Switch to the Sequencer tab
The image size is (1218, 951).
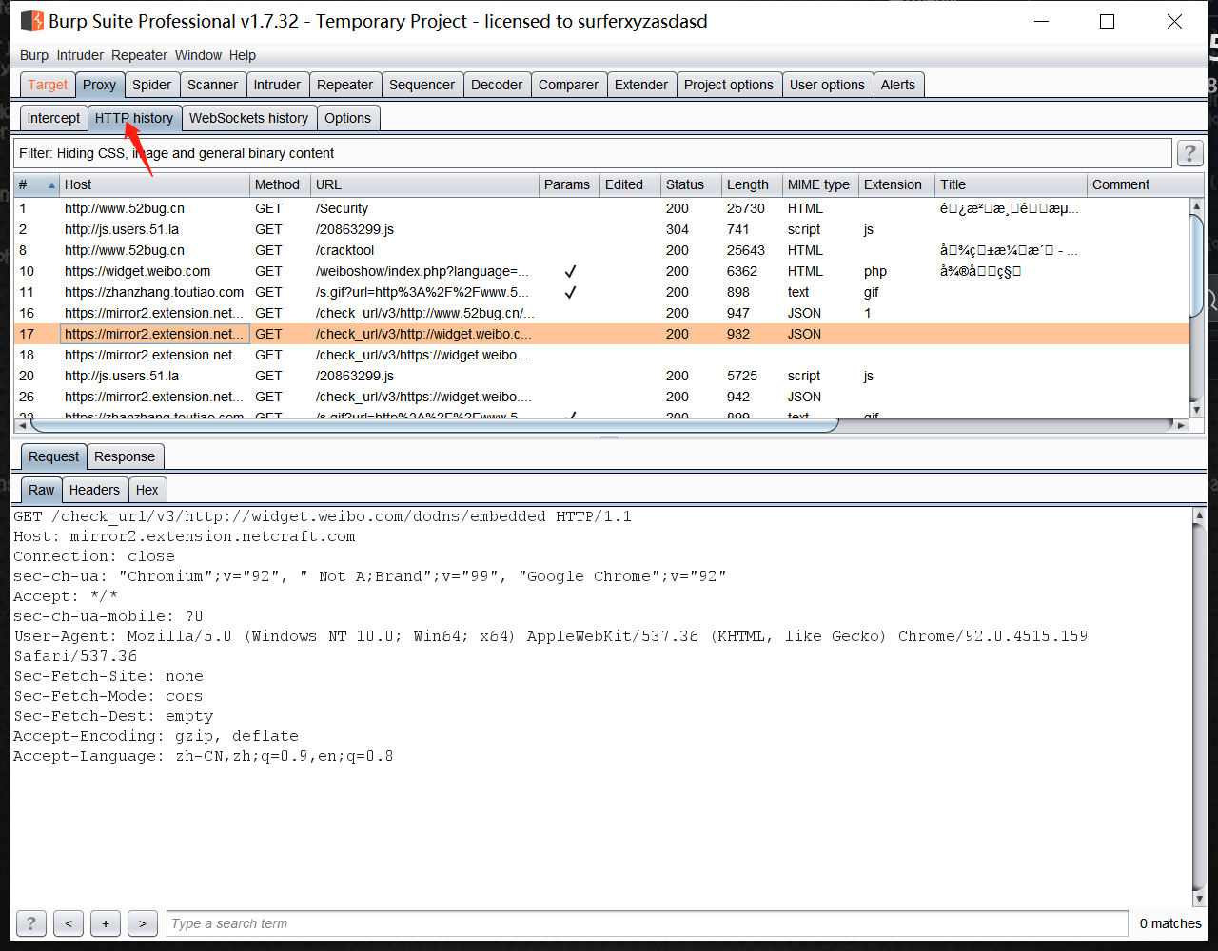[422, 85]
